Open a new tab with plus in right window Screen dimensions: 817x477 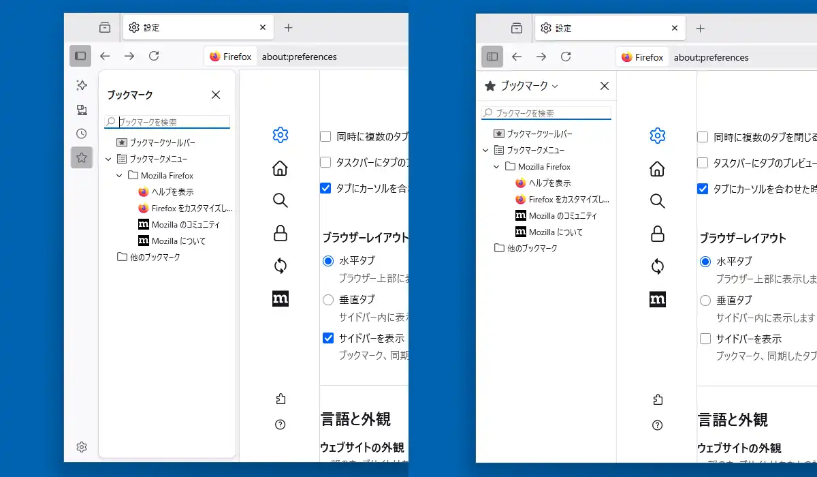click(x=701, y=28)
